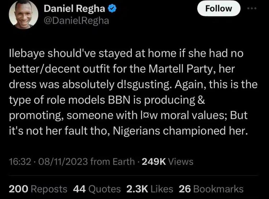Open the 2.3K Likes list
This screenshot has height=199, width=269.
[149, 189]
